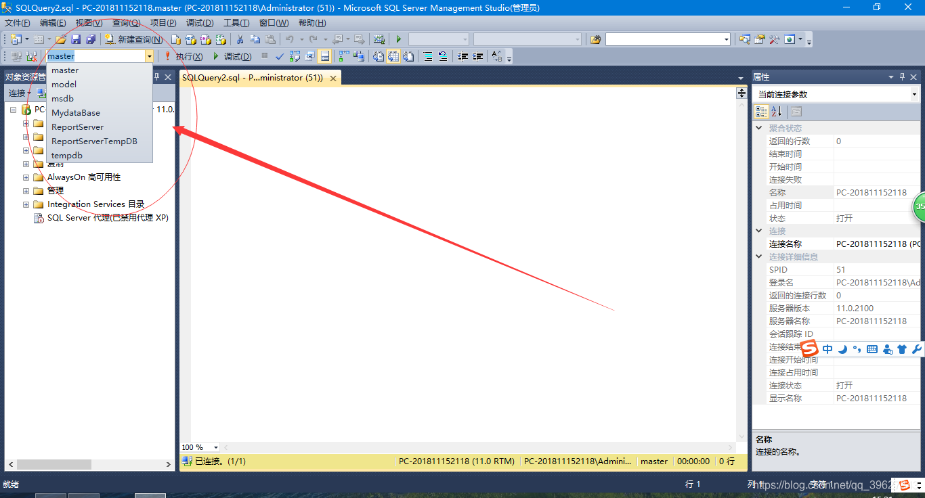Click the Save All icon
Screen dimensions: 925x498
(x=90, y=39)
